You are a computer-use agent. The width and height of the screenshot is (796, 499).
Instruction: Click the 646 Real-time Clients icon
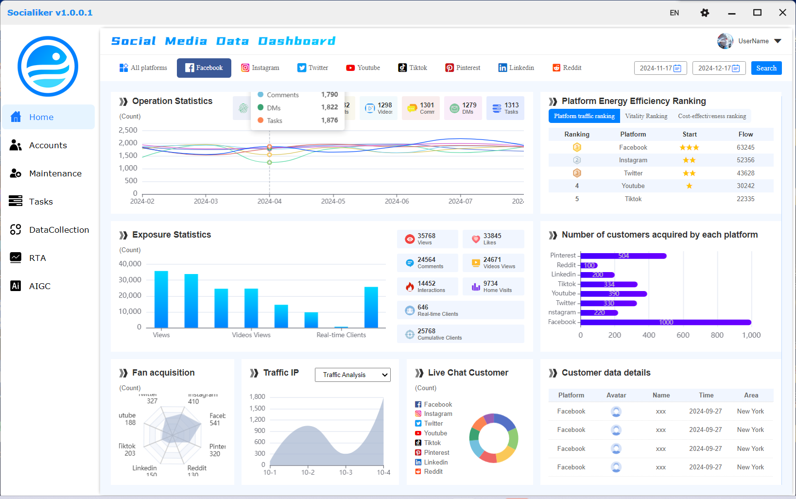point(410,310)
